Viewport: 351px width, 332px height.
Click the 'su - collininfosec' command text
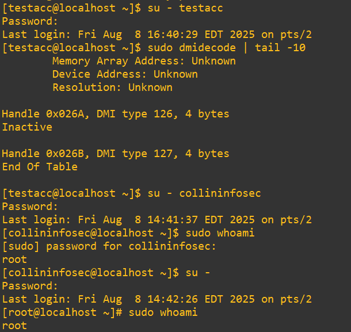tap(204, 193)
